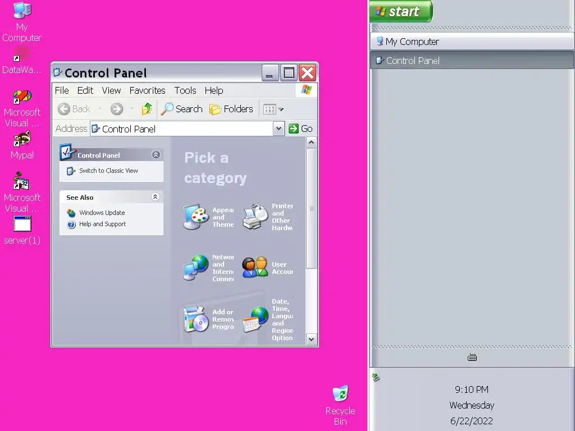Collapse the Control Panel task pane section
The width and height of the screenshot is (575, 431).
coord(156,155)
